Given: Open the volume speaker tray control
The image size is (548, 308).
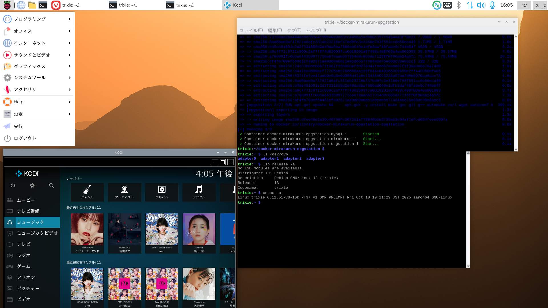Looking at the screenshot, I should [x=481, y=5].
